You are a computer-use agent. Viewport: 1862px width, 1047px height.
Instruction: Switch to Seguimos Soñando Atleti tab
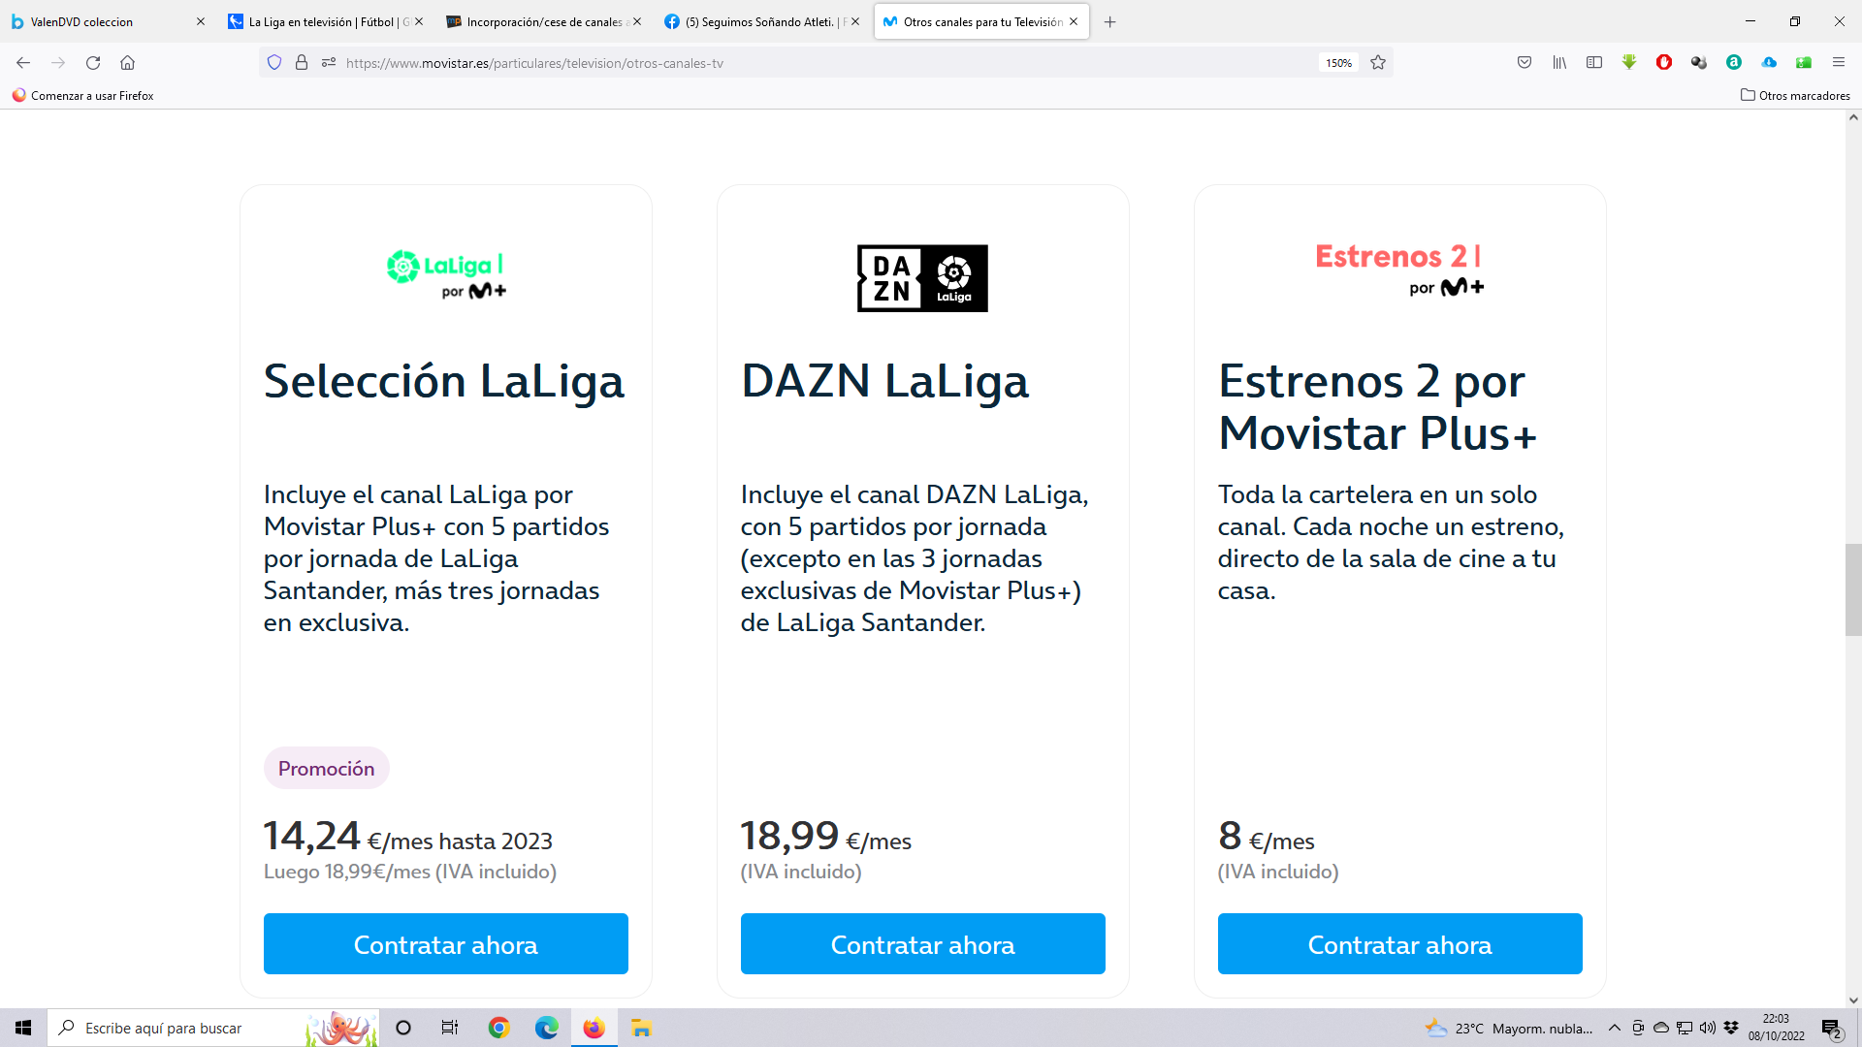coord(763,21)
